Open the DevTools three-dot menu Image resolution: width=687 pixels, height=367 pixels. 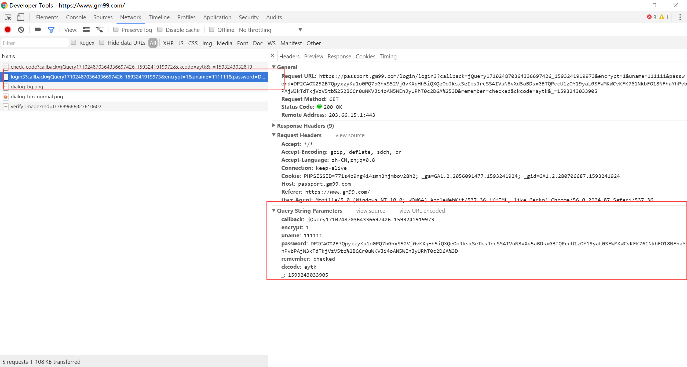(x=680, y=17)
